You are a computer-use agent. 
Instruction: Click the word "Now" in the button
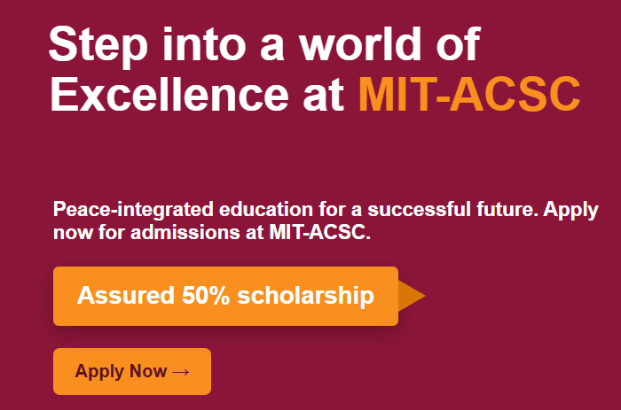pos(147,372)
